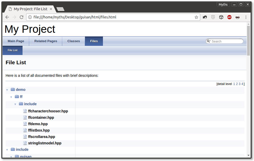
Task: Click the Adblock Plus extension icon
Action: tap(229, 17)
